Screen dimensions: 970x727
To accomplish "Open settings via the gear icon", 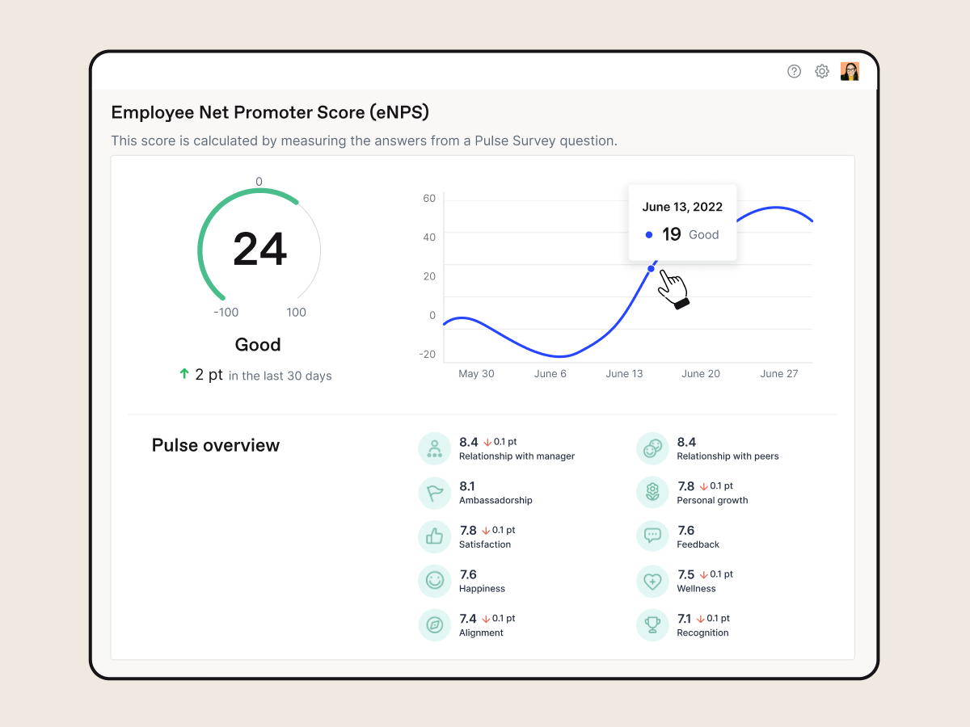I will tap(822, 71).
